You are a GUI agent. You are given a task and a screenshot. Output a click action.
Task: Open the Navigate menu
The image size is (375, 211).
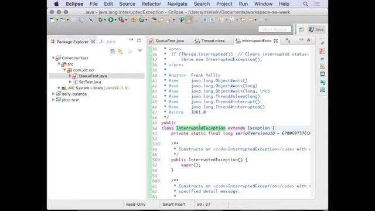click(177, 4)
